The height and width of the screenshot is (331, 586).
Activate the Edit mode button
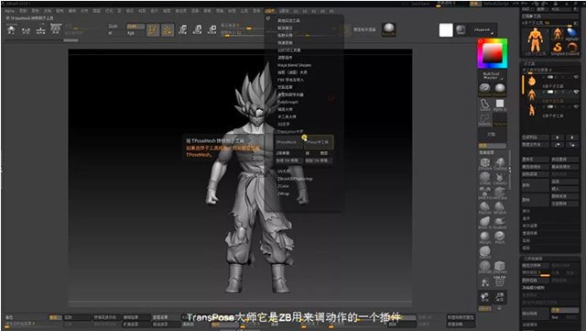point(153,29)
